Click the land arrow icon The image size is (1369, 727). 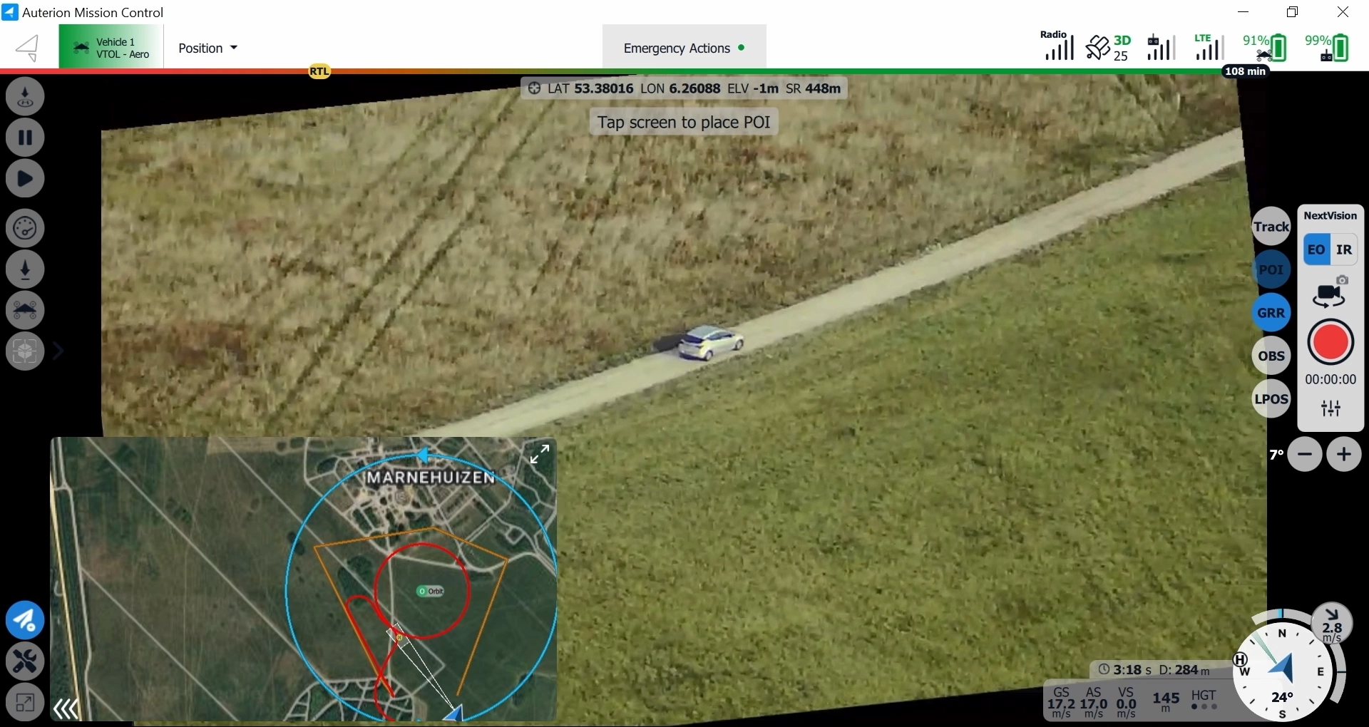(x=25, y=269)
